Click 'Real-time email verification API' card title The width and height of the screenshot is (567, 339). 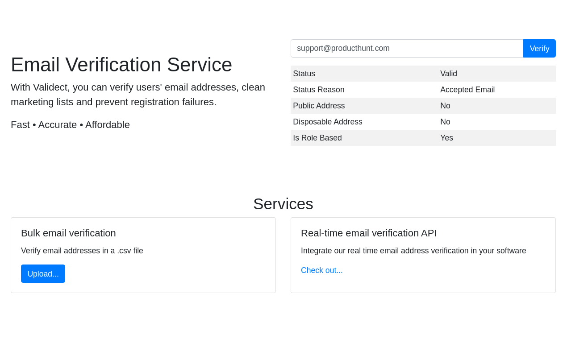369,233
